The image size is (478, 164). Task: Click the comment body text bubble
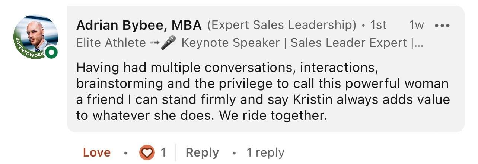point(261,92)
